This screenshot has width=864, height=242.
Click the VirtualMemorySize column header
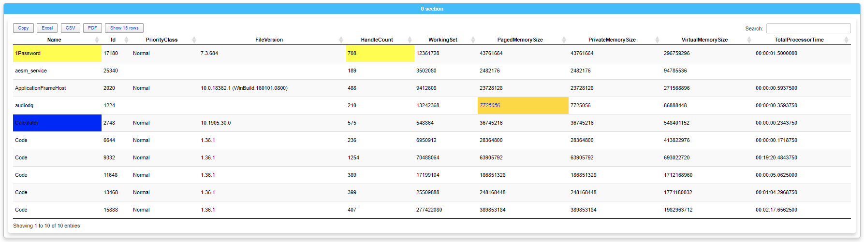[x=704, y=40]
